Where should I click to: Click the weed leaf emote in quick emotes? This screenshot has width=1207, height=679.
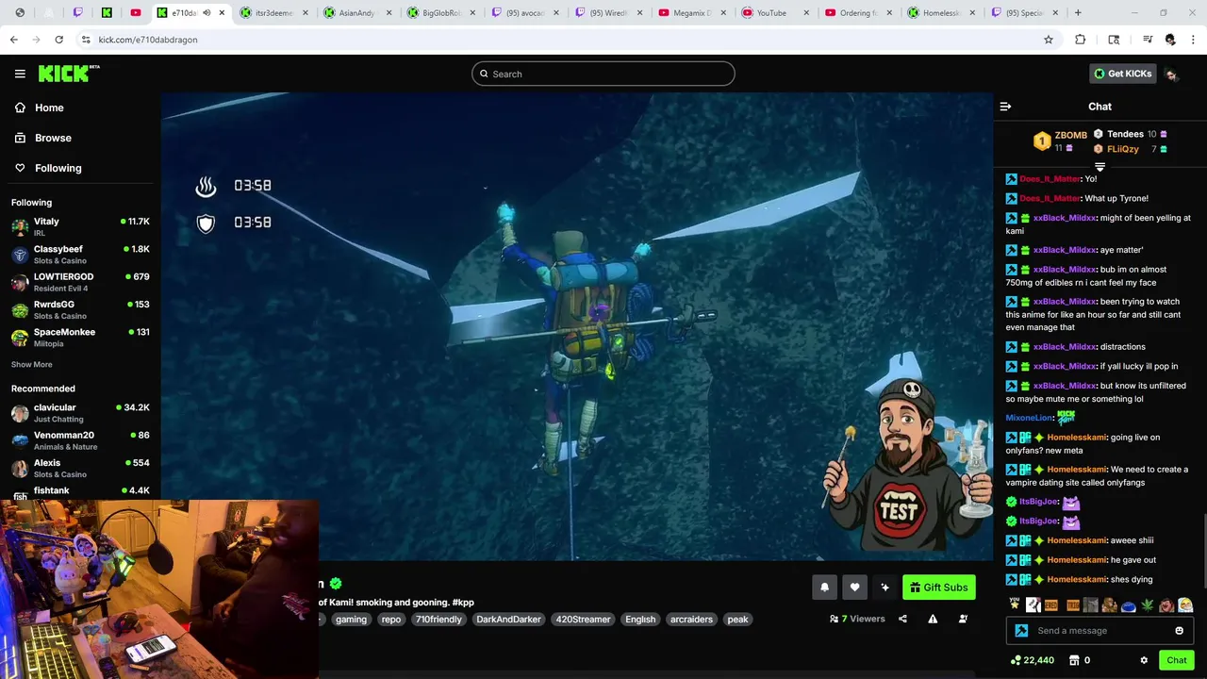[1148, 605]
